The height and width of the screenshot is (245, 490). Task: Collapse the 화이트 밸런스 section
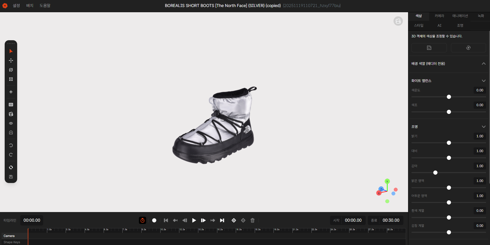pos(483,81)
